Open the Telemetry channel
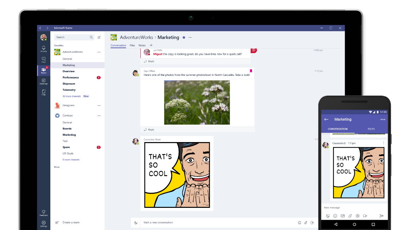The width and height of the screenshot is (415, 230). 69,90
